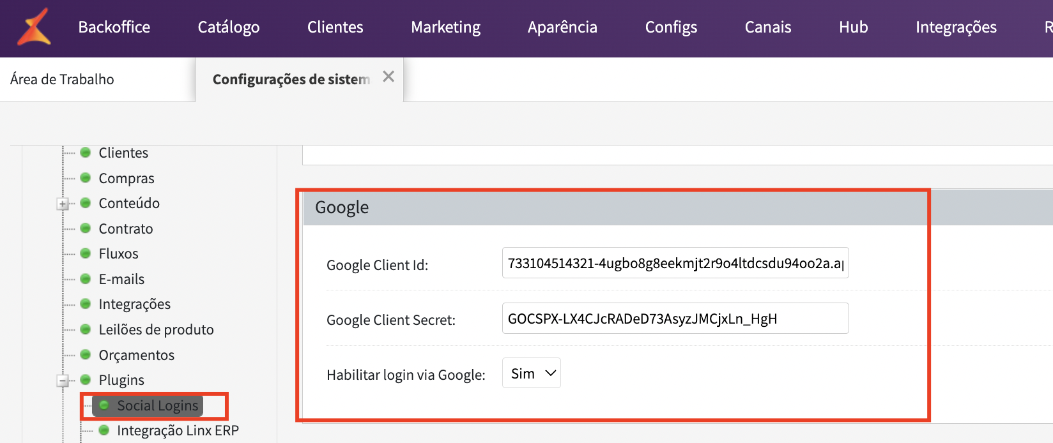Viewport: 1053px width, 443px height.
Task: Select E-mails tree item
Action: click(x=121, y=280)
